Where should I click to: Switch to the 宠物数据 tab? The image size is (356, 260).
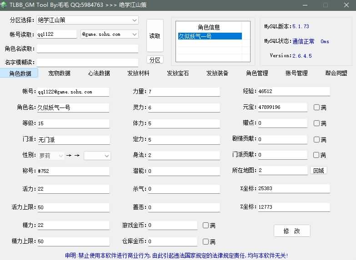(x=59, y=73)
